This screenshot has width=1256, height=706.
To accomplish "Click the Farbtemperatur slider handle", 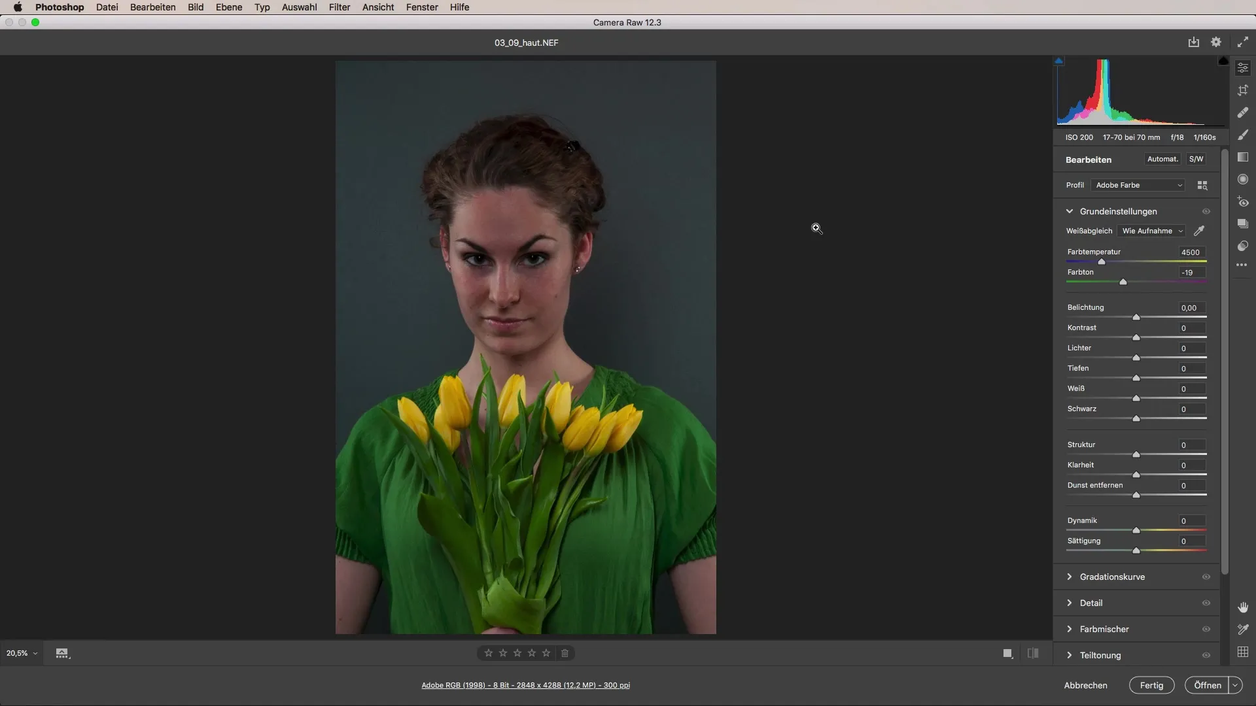I will click(x=1102, y=261).
